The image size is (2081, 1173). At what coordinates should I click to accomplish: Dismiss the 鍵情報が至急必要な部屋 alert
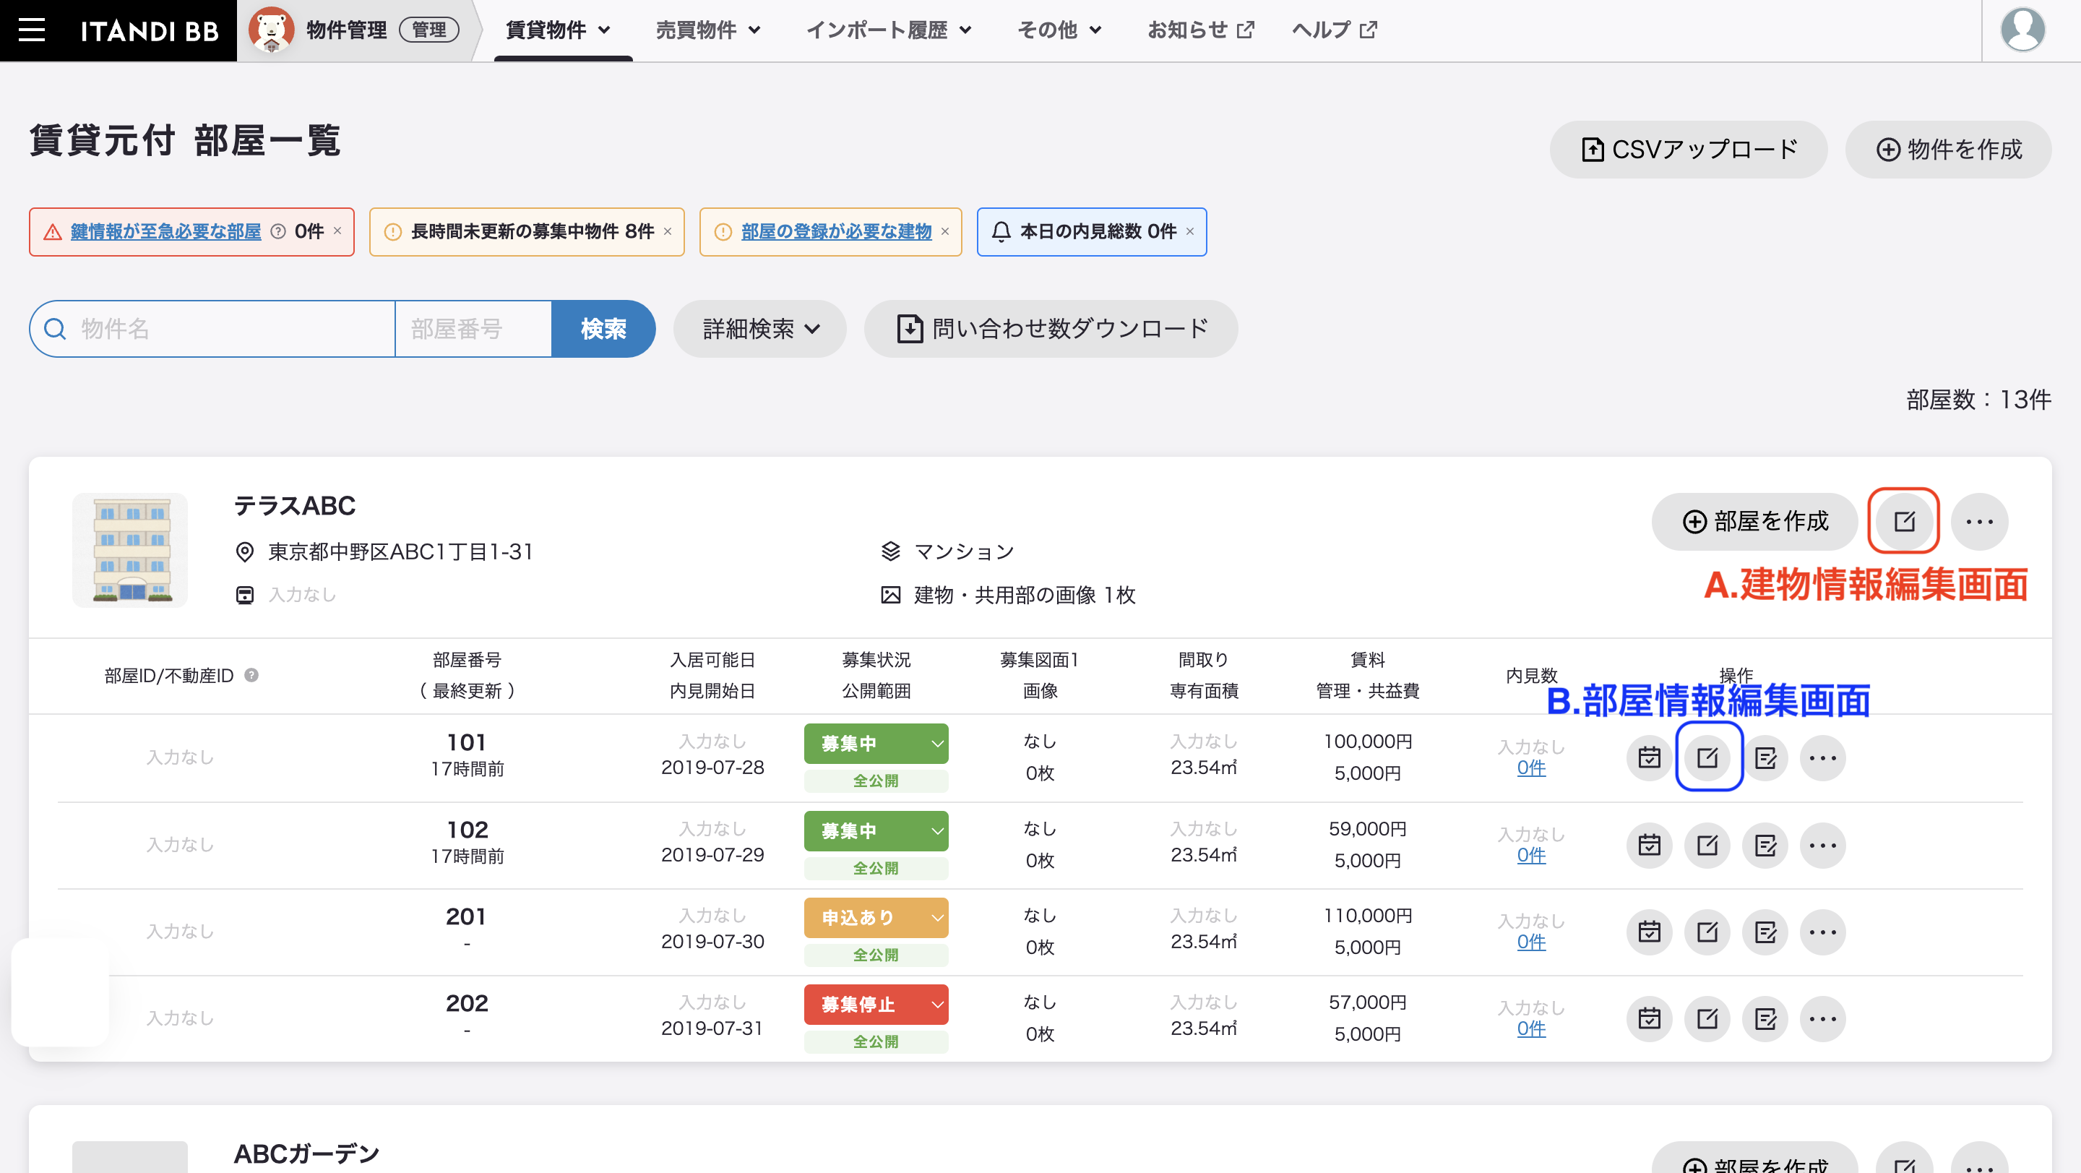(x=337, y=231)
